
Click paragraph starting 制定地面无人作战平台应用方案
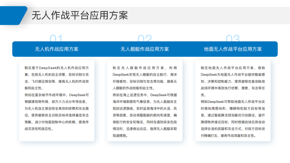click(x=233, y=81)
